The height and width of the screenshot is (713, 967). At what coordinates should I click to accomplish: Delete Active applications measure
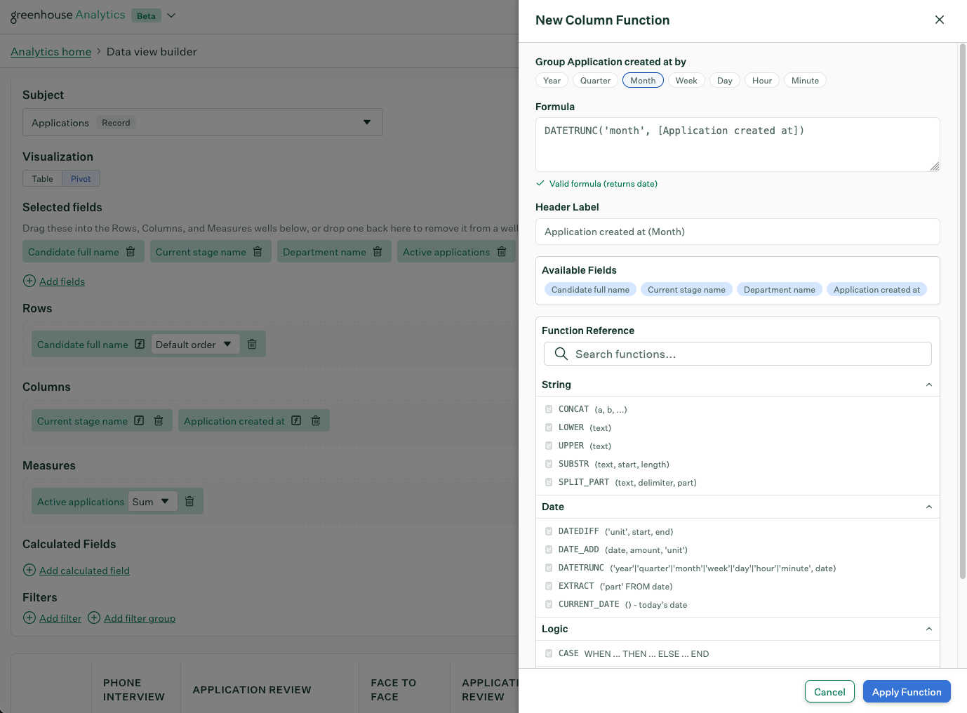[189, 501]
